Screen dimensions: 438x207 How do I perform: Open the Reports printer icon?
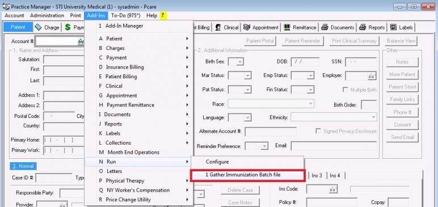[363, 27]
